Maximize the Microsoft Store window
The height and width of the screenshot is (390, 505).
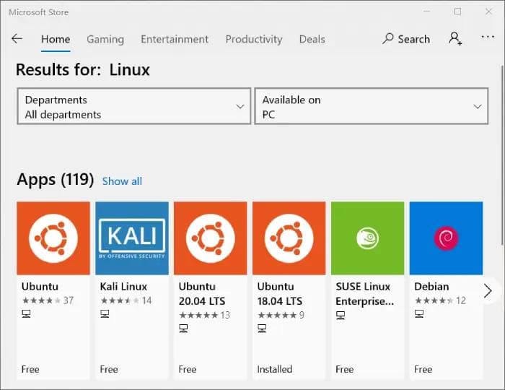click(457, 12)
